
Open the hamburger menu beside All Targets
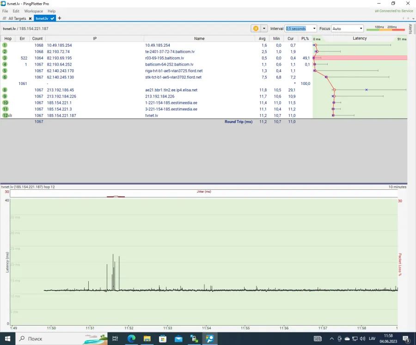tap(4, 18)
